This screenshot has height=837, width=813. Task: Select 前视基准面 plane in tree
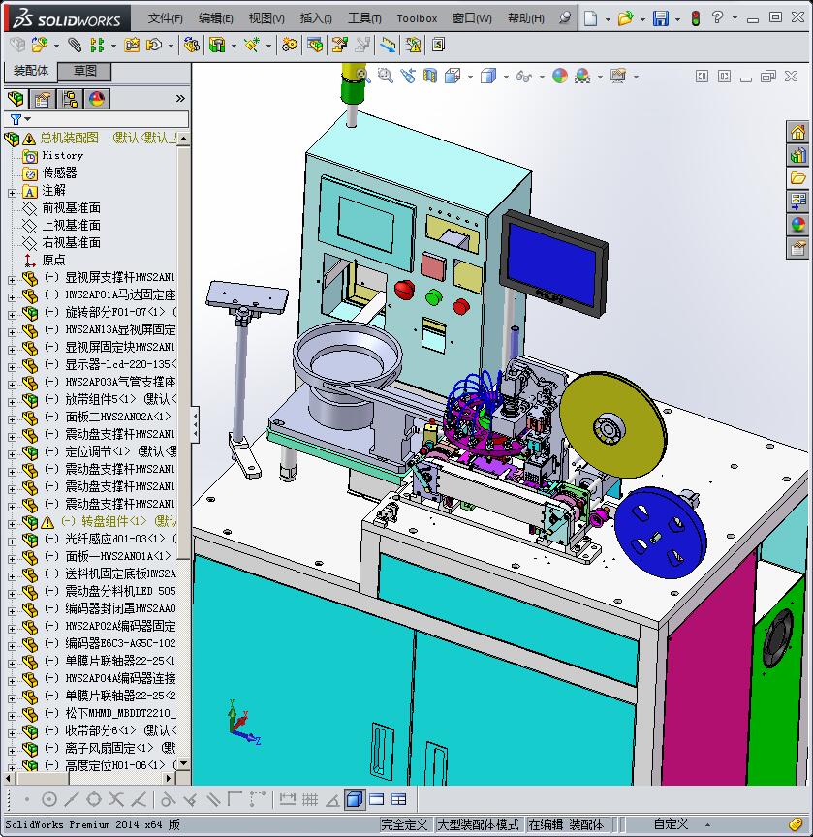(71, 207)
